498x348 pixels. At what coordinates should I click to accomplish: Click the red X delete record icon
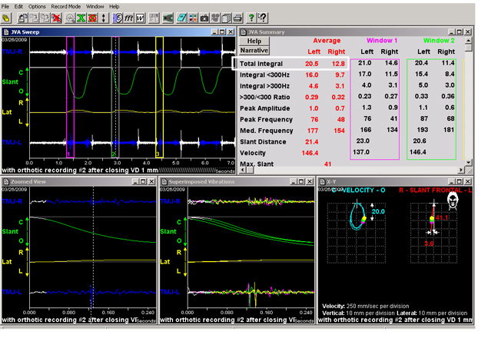56,17
